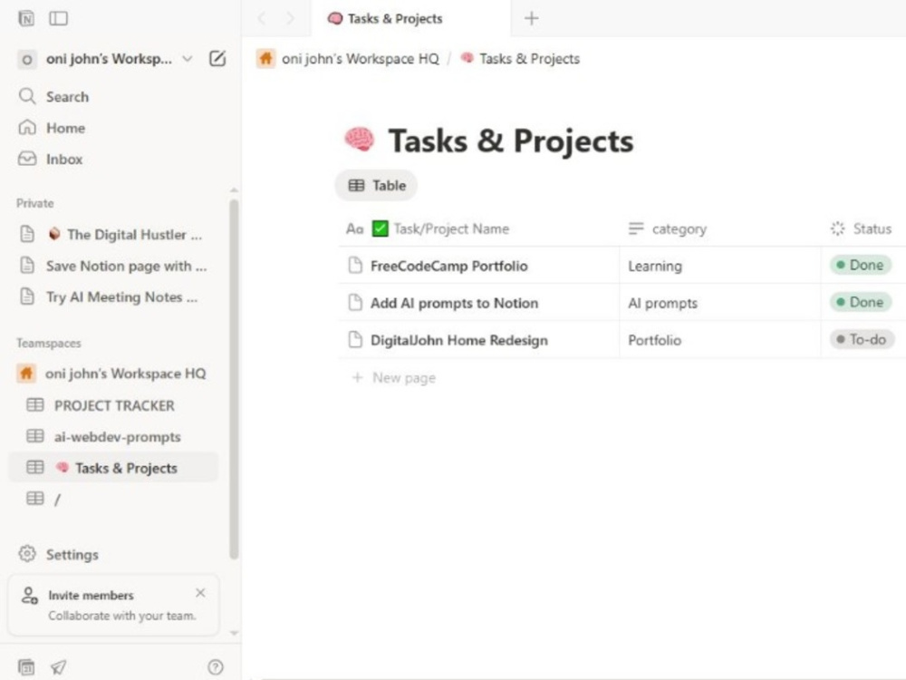The image size is (906, 680).
Task: Dismiss the Invite members card
Action: coord(200,593)
